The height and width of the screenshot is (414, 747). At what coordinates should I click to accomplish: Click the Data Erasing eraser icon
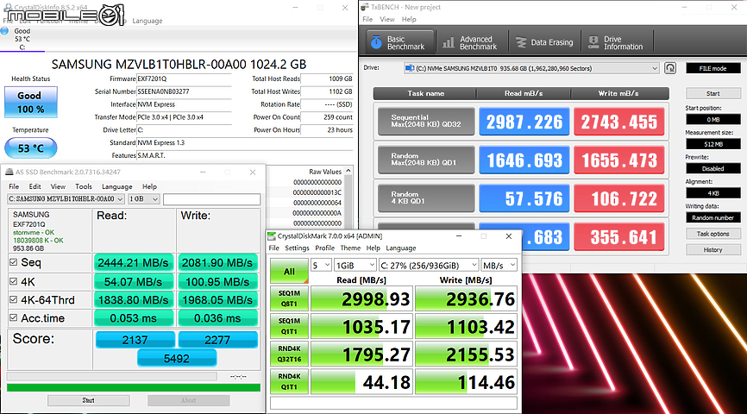tap(521, 42)
